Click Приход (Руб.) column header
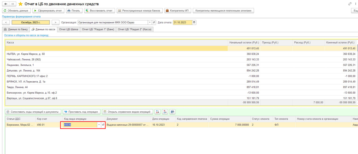The height and width of the screenshot is (154, 358). click(276, 43)
